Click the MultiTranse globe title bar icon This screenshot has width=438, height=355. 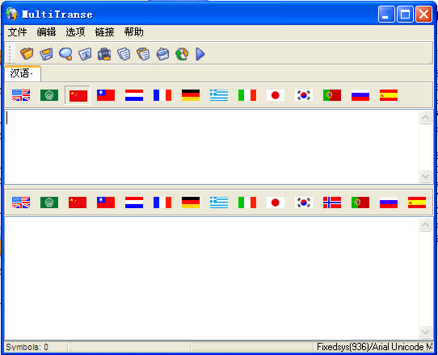[x=12, y=15]
